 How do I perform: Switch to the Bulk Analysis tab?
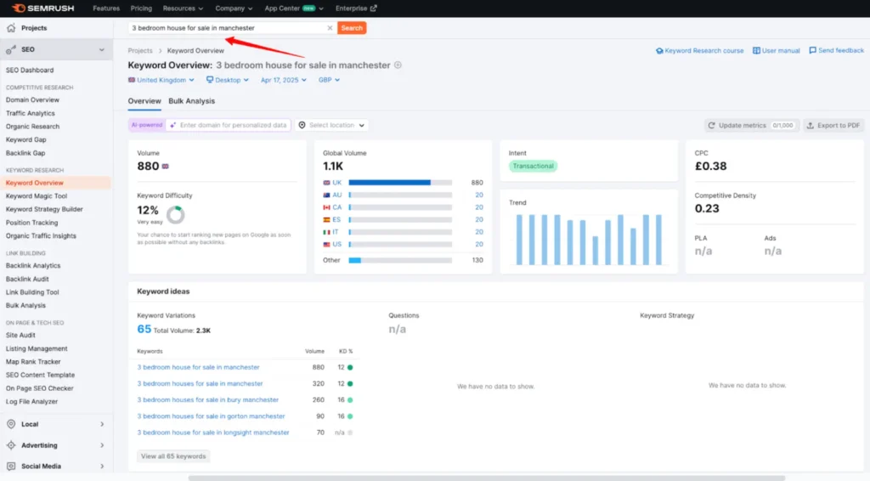pyautogui.click(x=191, y=101)
